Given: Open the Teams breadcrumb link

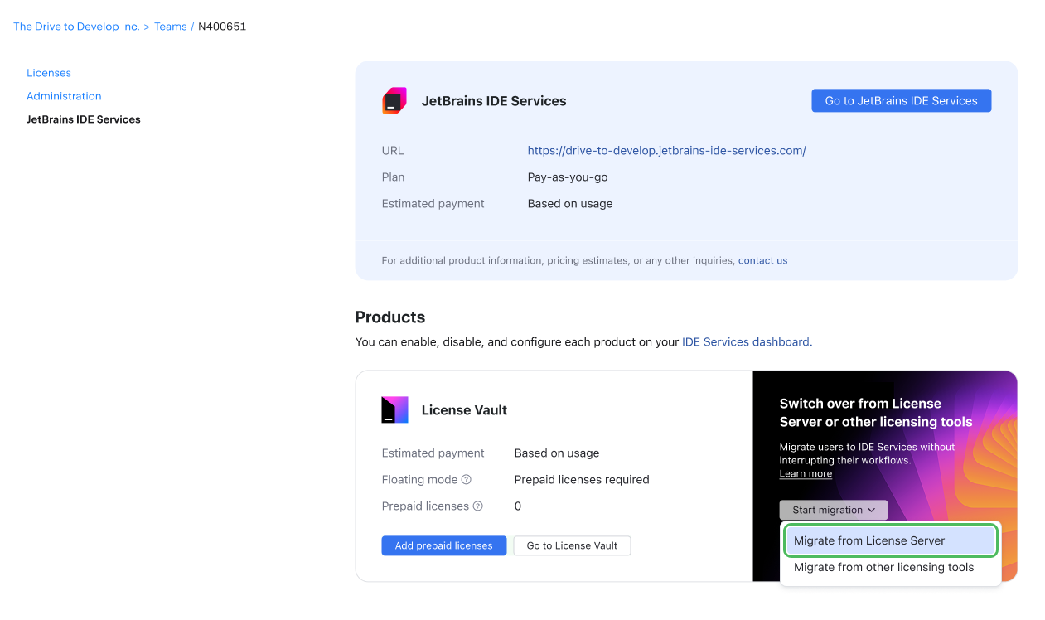Looking at the screenshot, I should click(170, 26).
